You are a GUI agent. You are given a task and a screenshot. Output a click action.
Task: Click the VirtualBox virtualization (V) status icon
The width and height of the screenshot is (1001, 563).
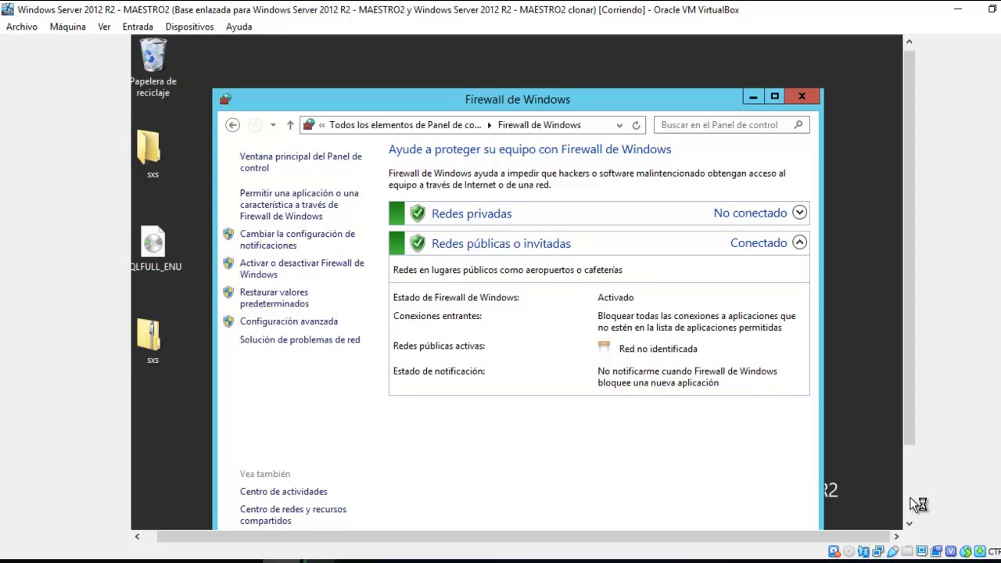pos(951,551)
